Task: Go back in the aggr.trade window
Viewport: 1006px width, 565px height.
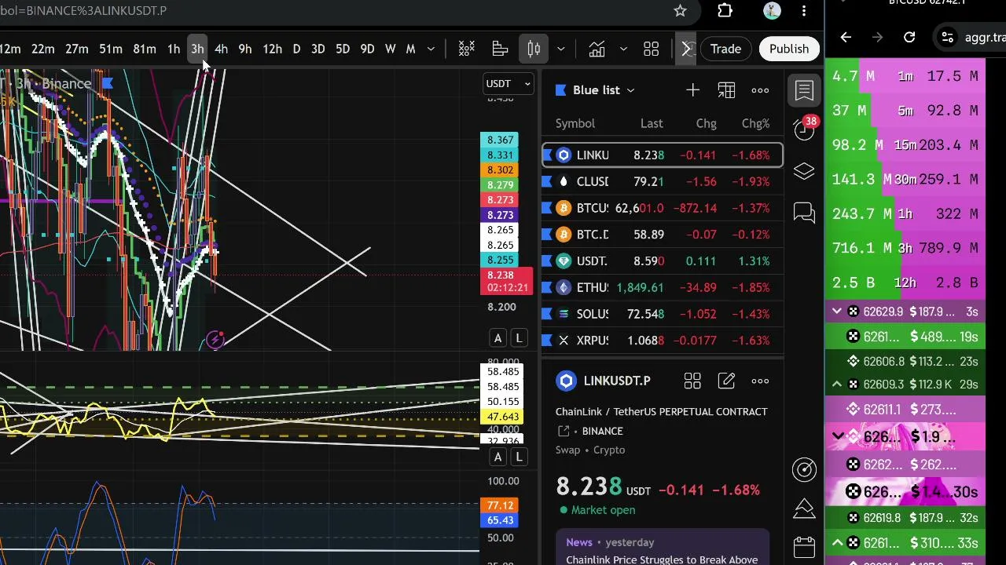Action: pos(846,37)
